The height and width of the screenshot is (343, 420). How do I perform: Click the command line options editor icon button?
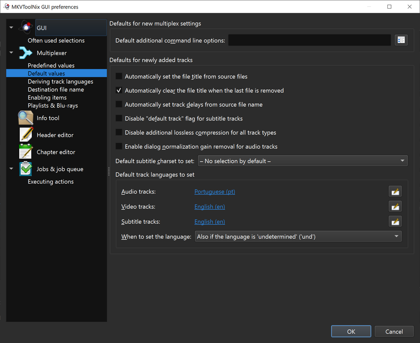pyautogui.click(x=401, y=40)
